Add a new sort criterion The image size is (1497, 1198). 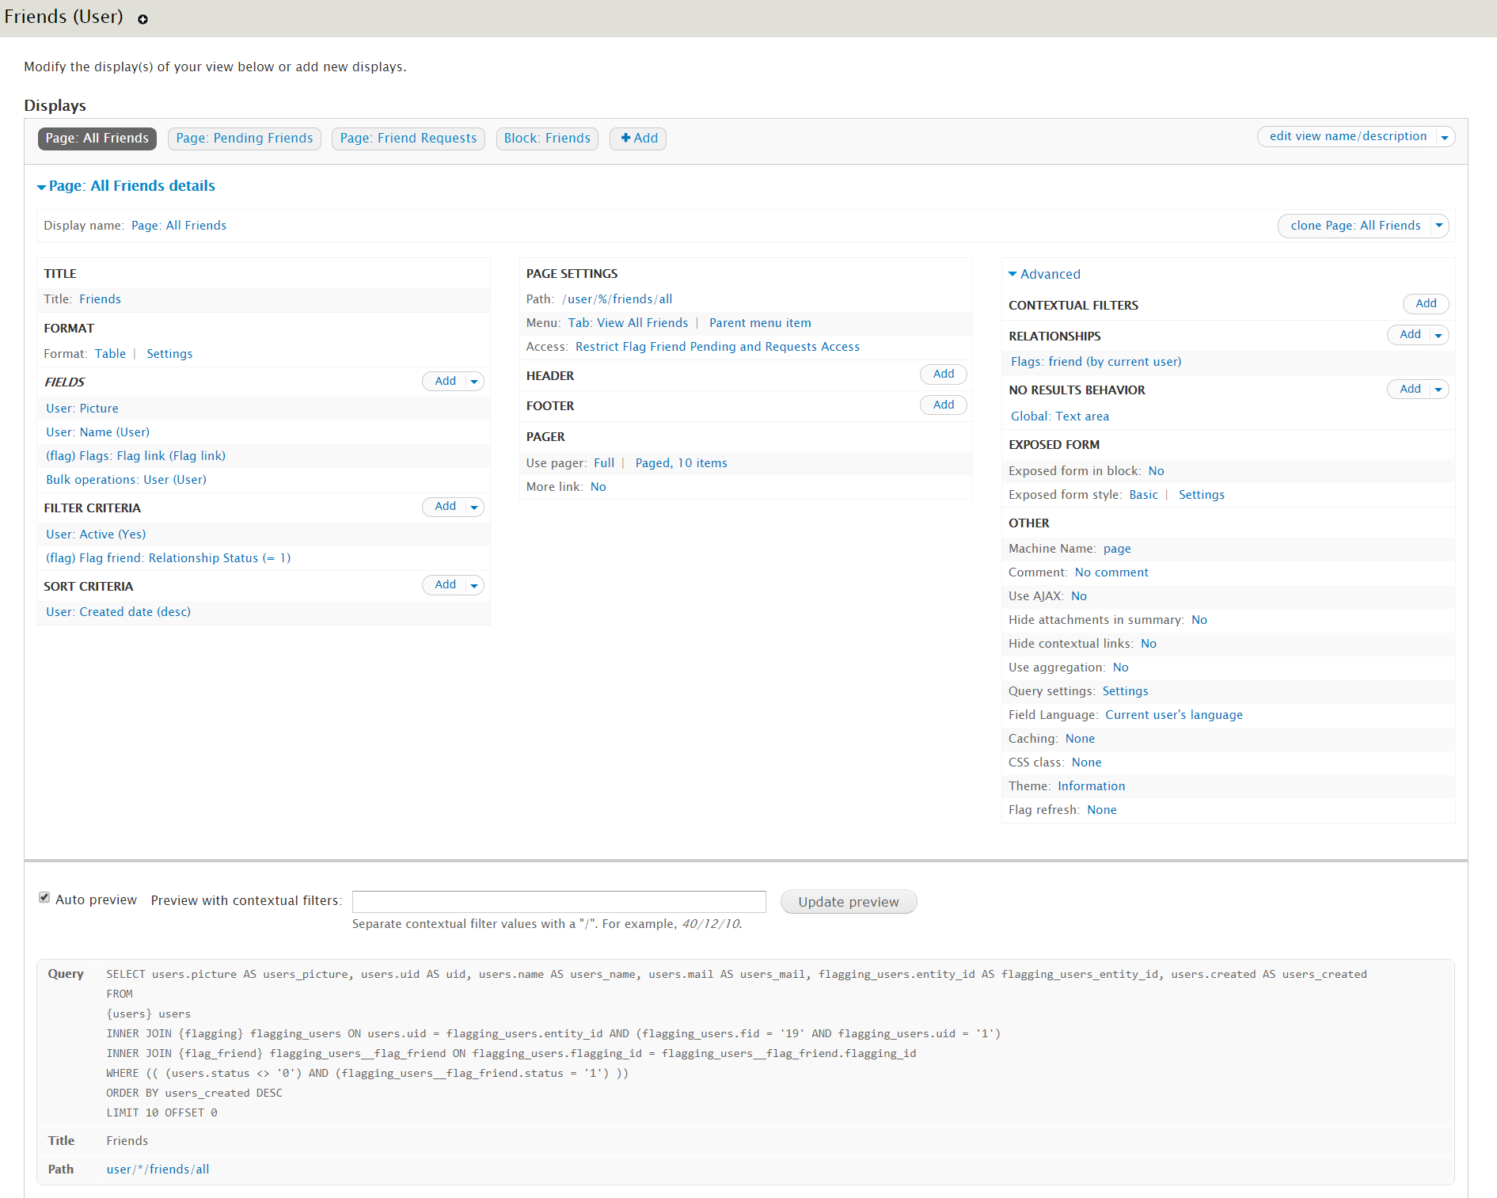click(x=445, y=584)
